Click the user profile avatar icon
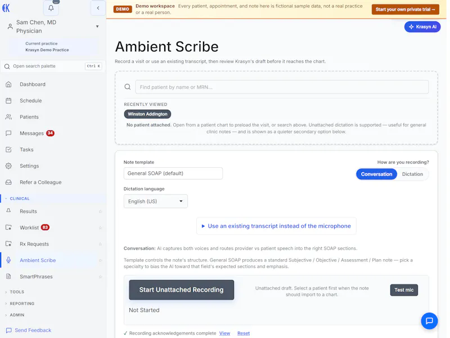The width and height of the screenshot is (450, 338). point(10,26)
